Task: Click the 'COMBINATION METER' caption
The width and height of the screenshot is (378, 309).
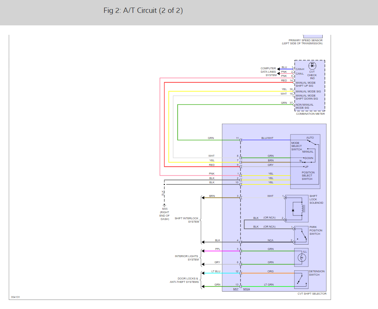Action: [310, 114]
